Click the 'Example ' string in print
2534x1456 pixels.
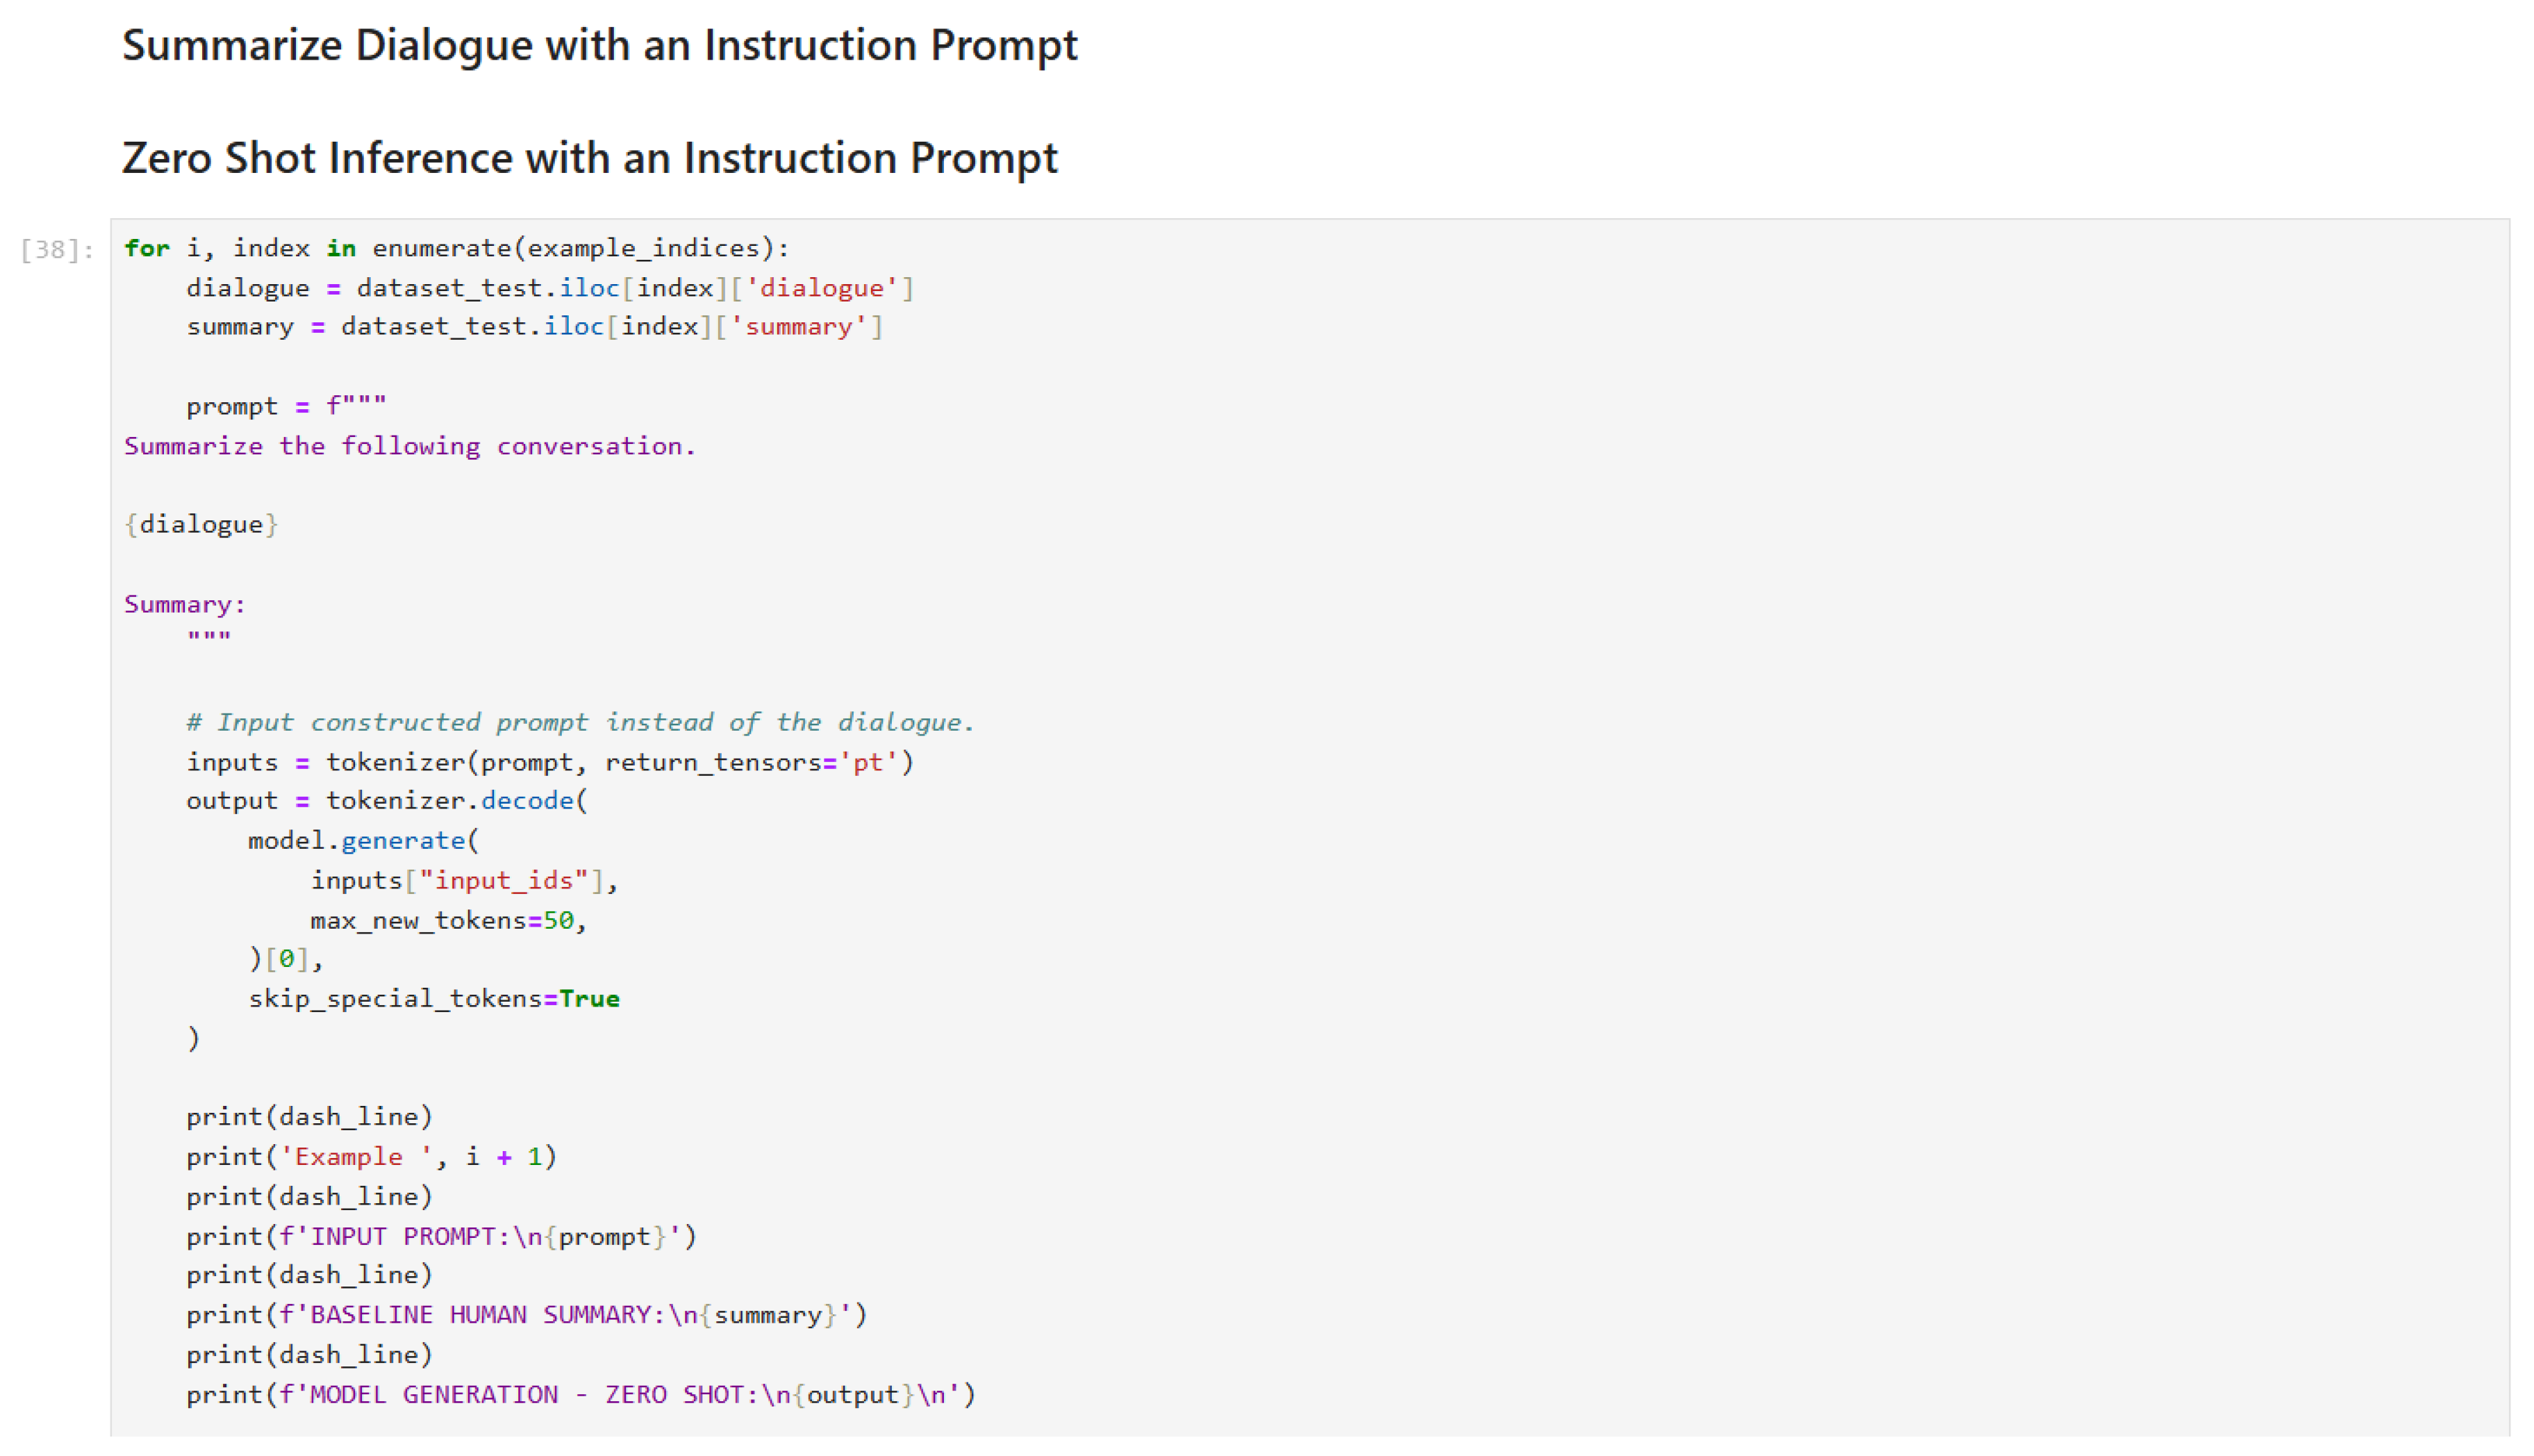pyautogui.click(x=356, y=1157)
